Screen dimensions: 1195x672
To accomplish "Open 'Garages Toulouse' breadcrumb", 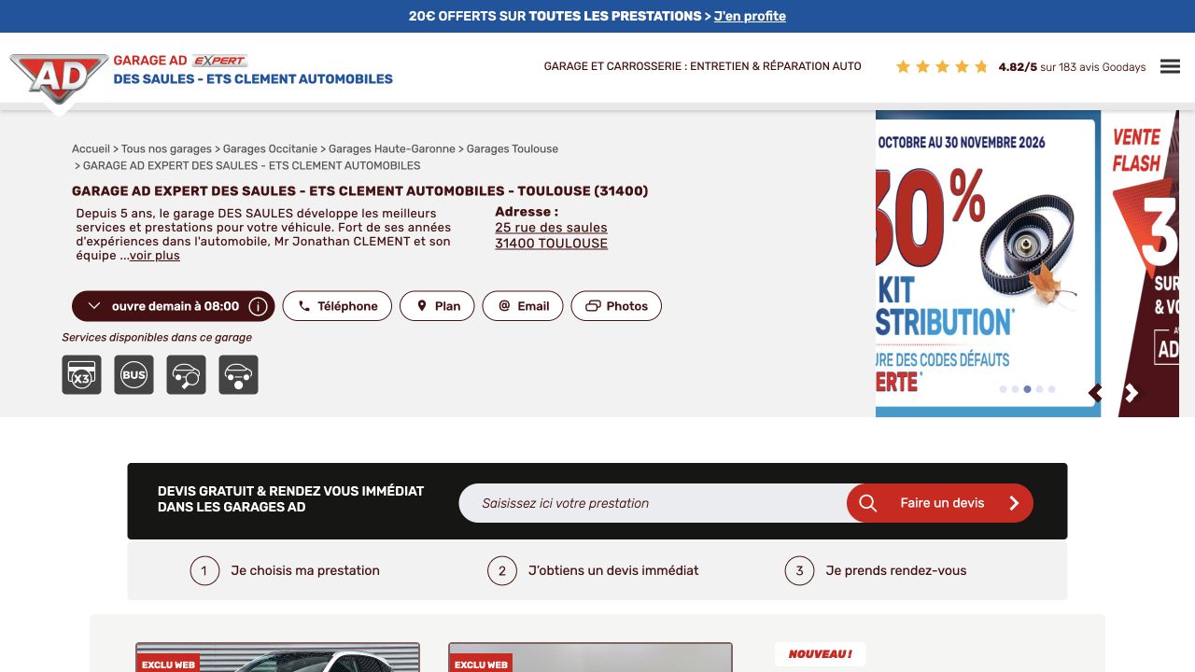I will [513, 148].
